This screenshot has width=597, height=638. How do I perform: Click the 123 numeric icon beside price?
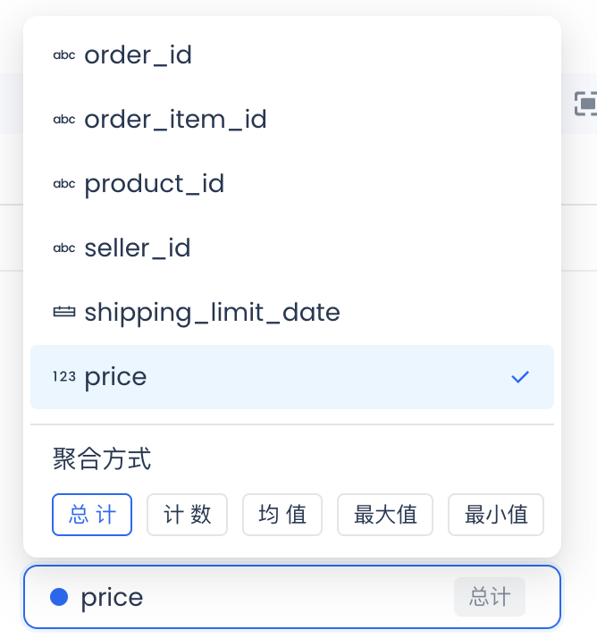pyautogui.click(x=64, y=377)
